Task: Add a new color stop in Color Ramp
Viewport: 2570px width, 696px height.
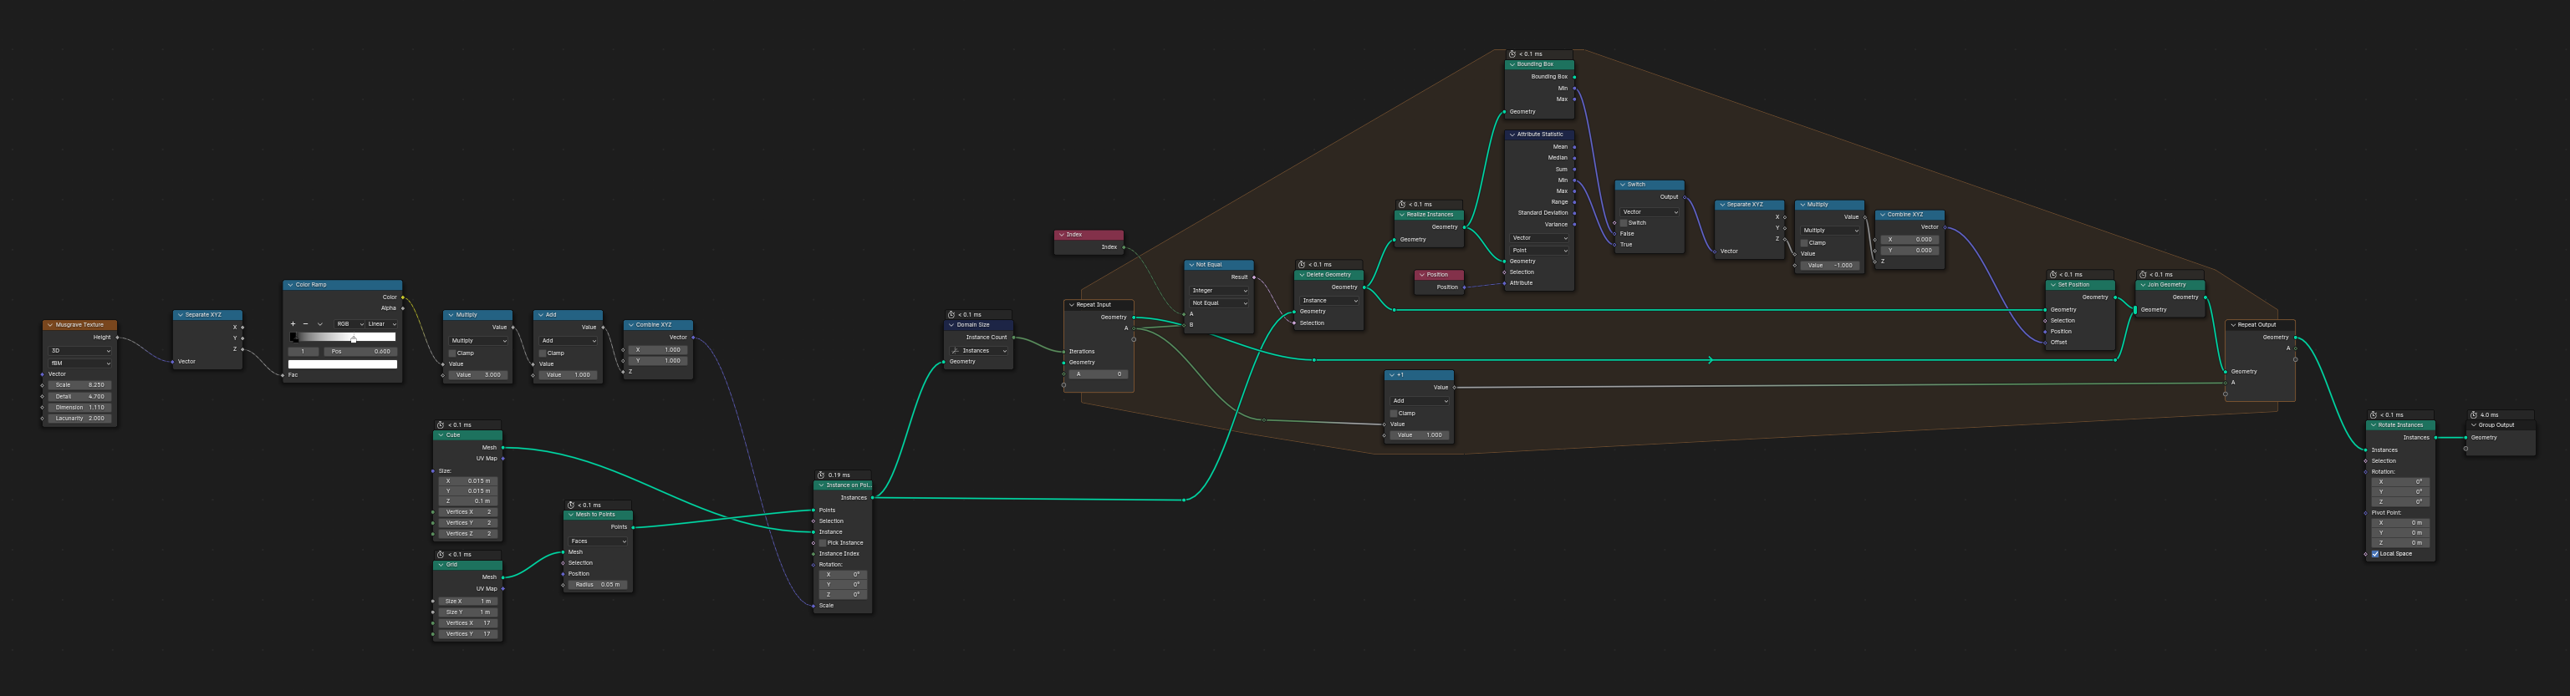Action: (293, 324)
